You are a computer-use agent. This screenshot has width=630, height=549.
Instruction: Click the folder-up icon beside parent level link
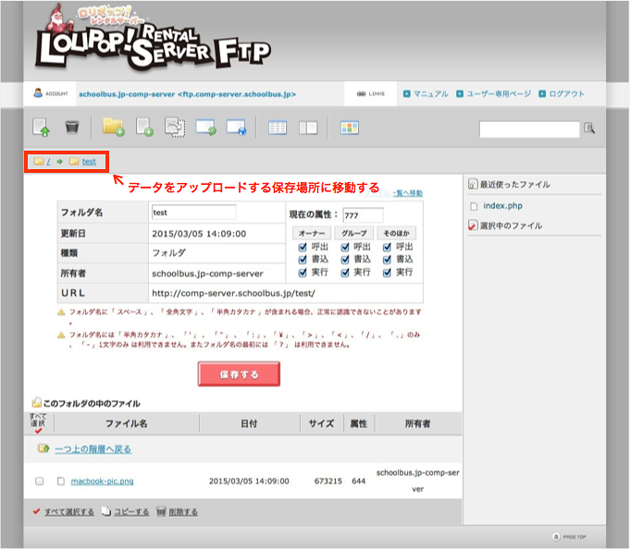[x=43, y=448]
